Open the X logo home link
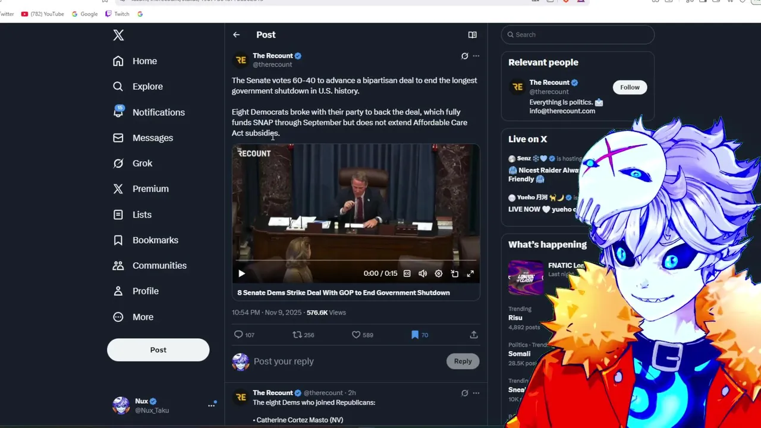 118,35
